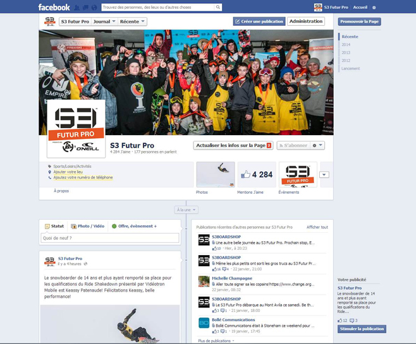The image size is (416, 344).
Task: Click the like icon in the Votre publicité box
Action: coord(340,321)
